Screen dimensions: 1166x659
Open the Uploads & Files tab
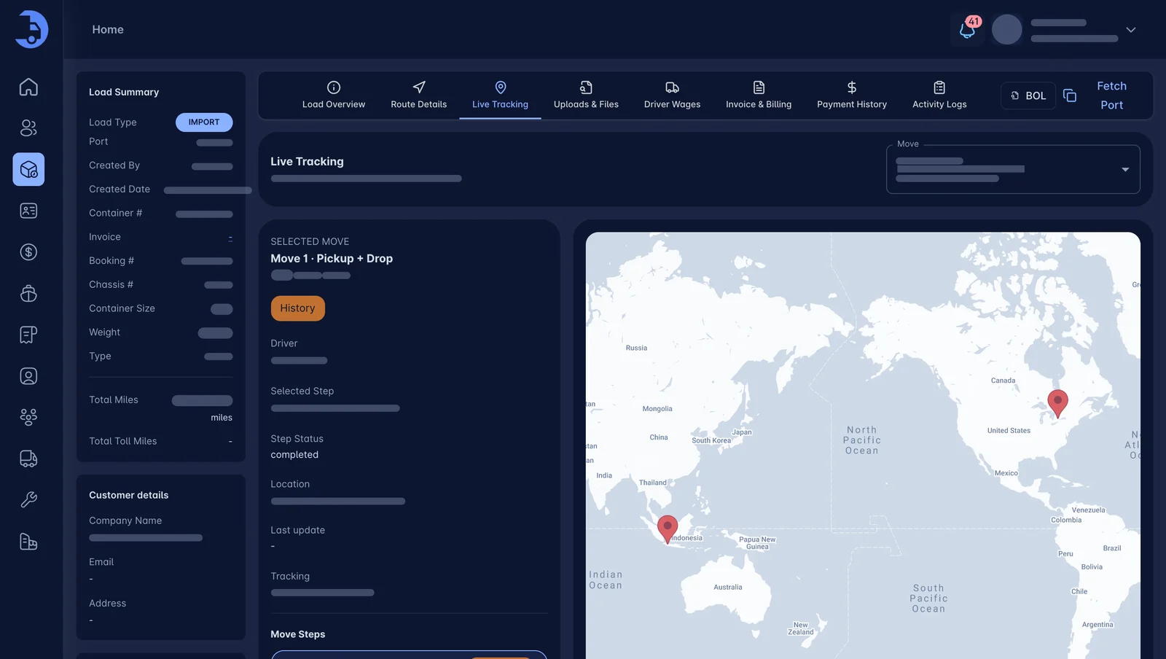point(586,95)
